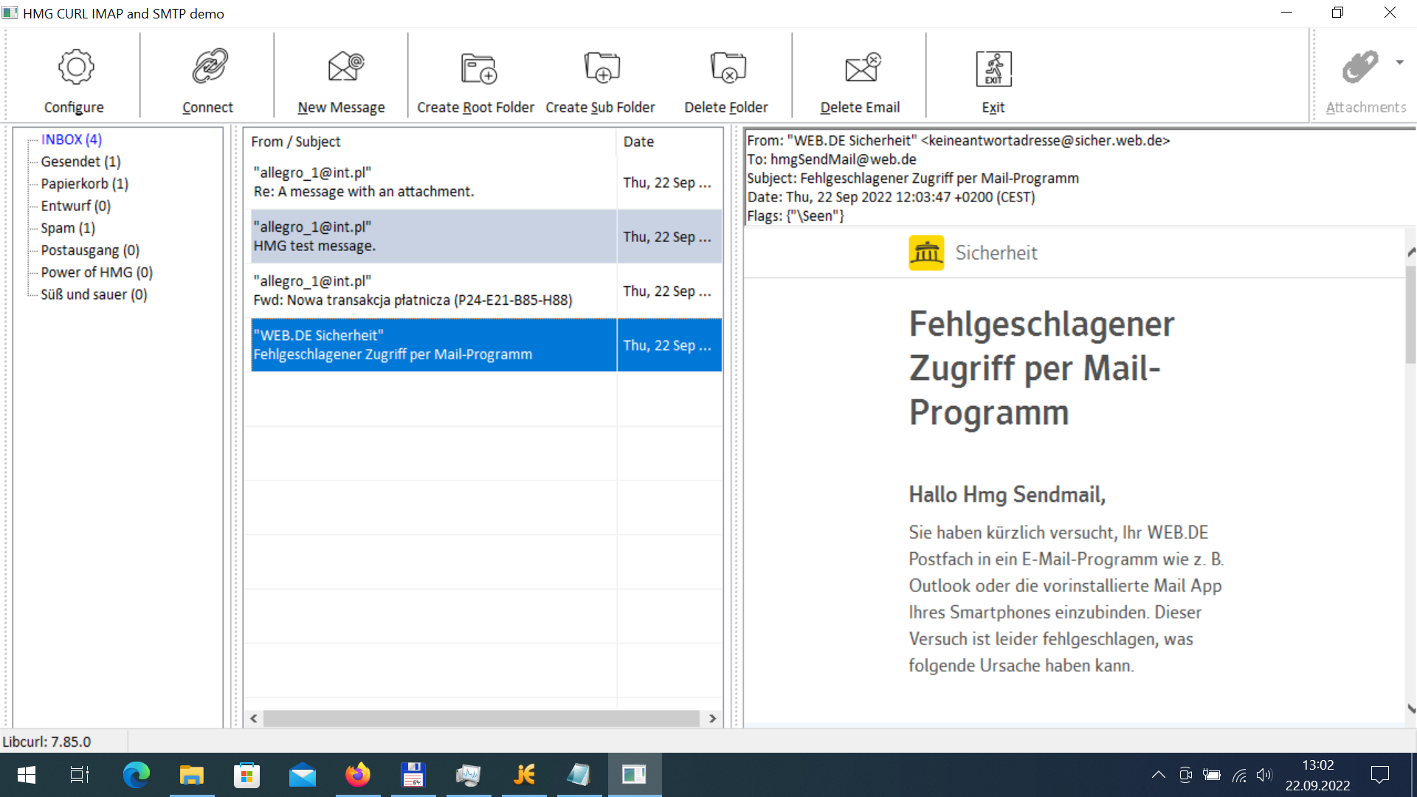Select the INBOX folder
This screenshot has width=1417, height=797.
tap(71, 139)
